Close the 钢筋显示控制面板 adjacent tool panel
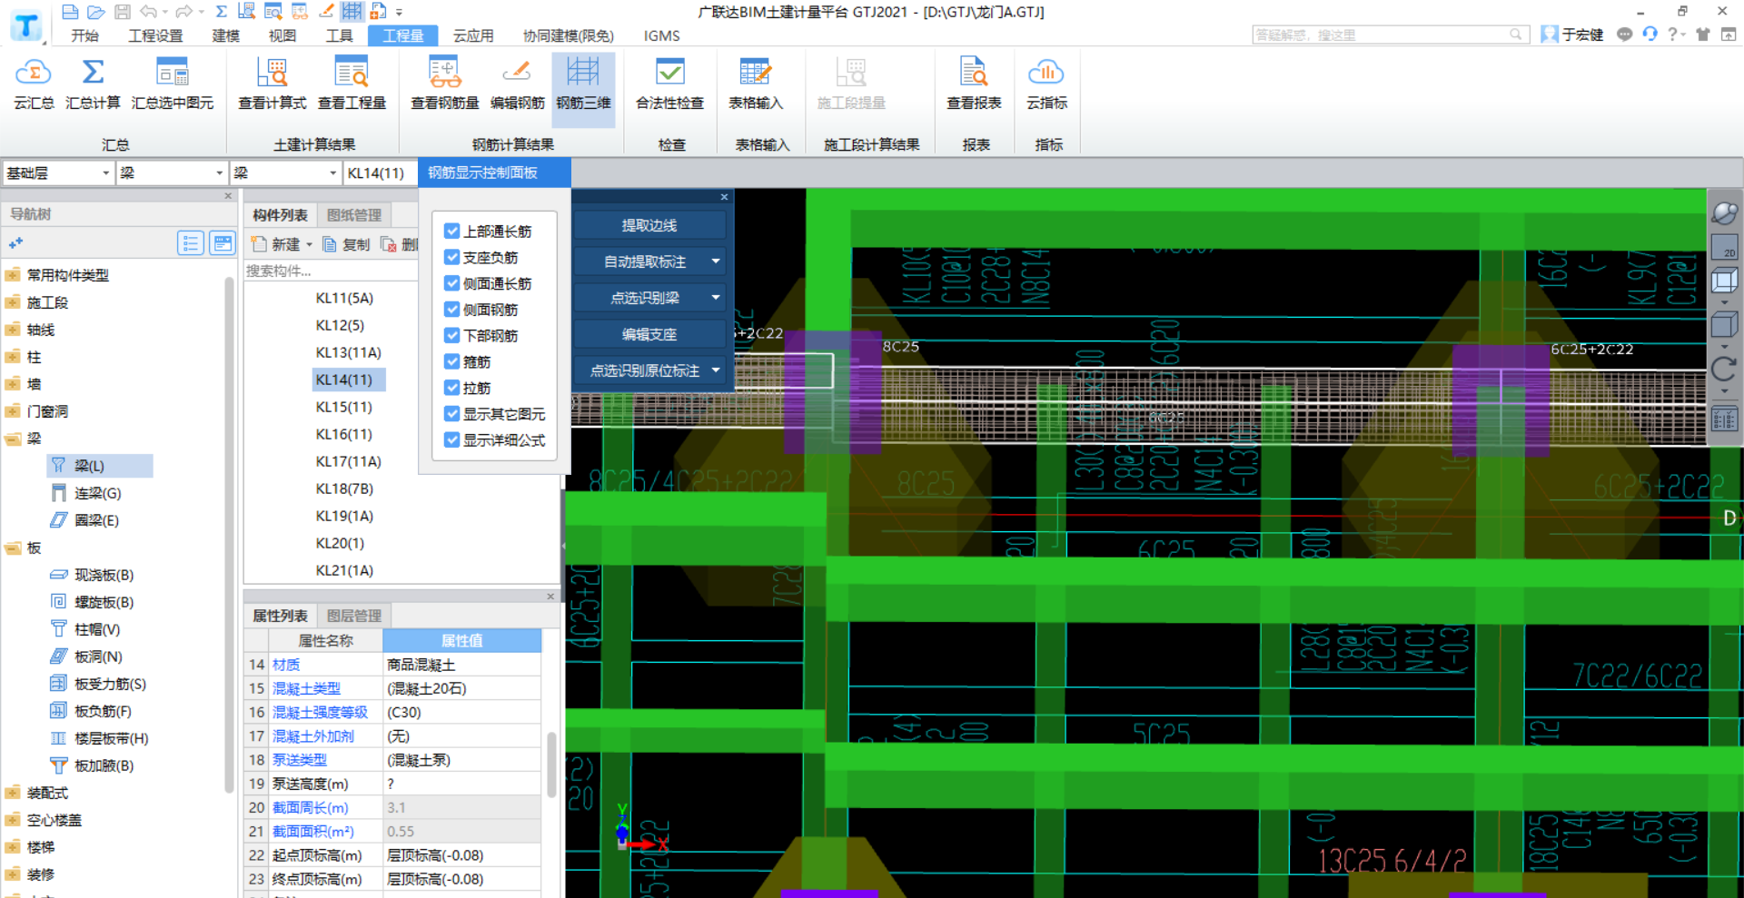Screen dimensions: 1744x898 [x=724, y=197]
